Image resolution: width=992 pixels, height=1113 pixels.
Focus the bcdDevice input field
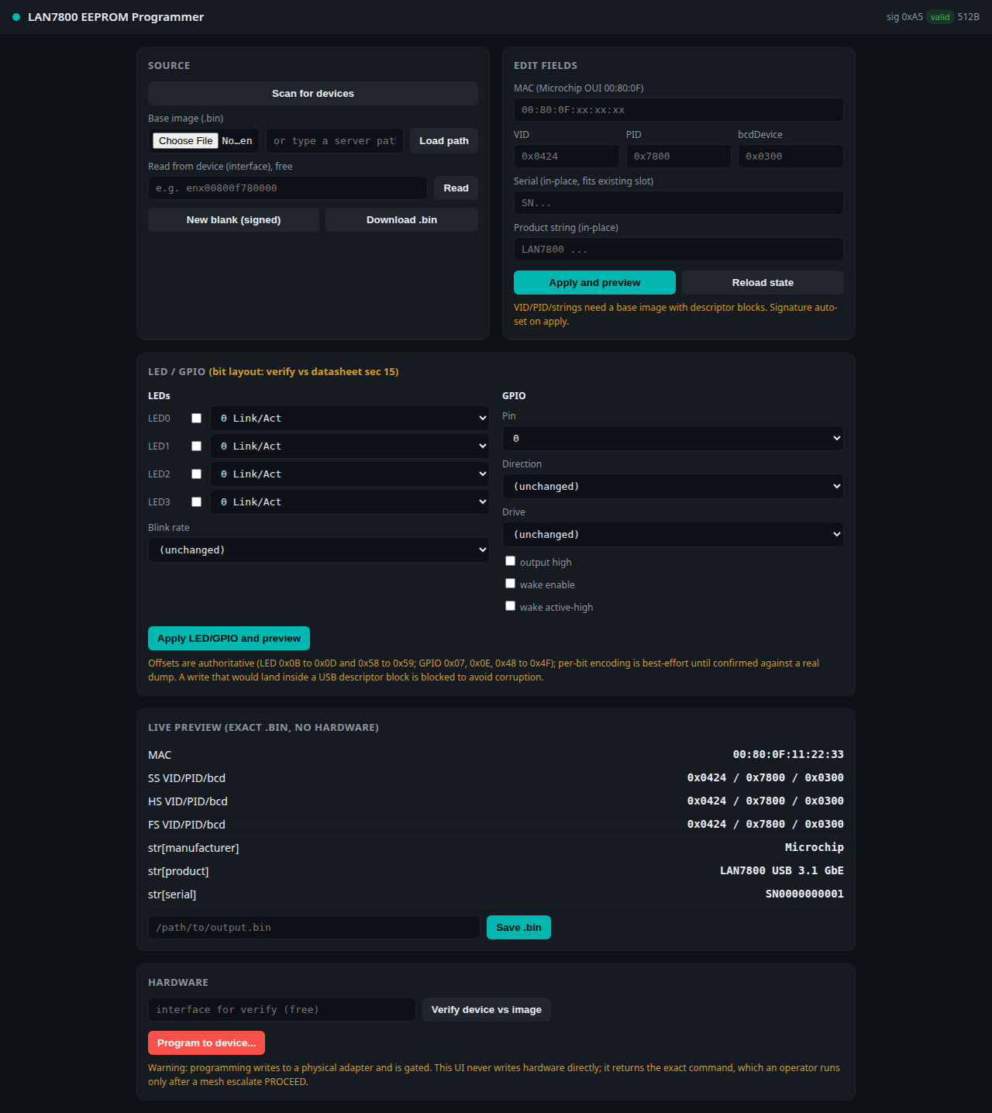click(x=790, y=157)
